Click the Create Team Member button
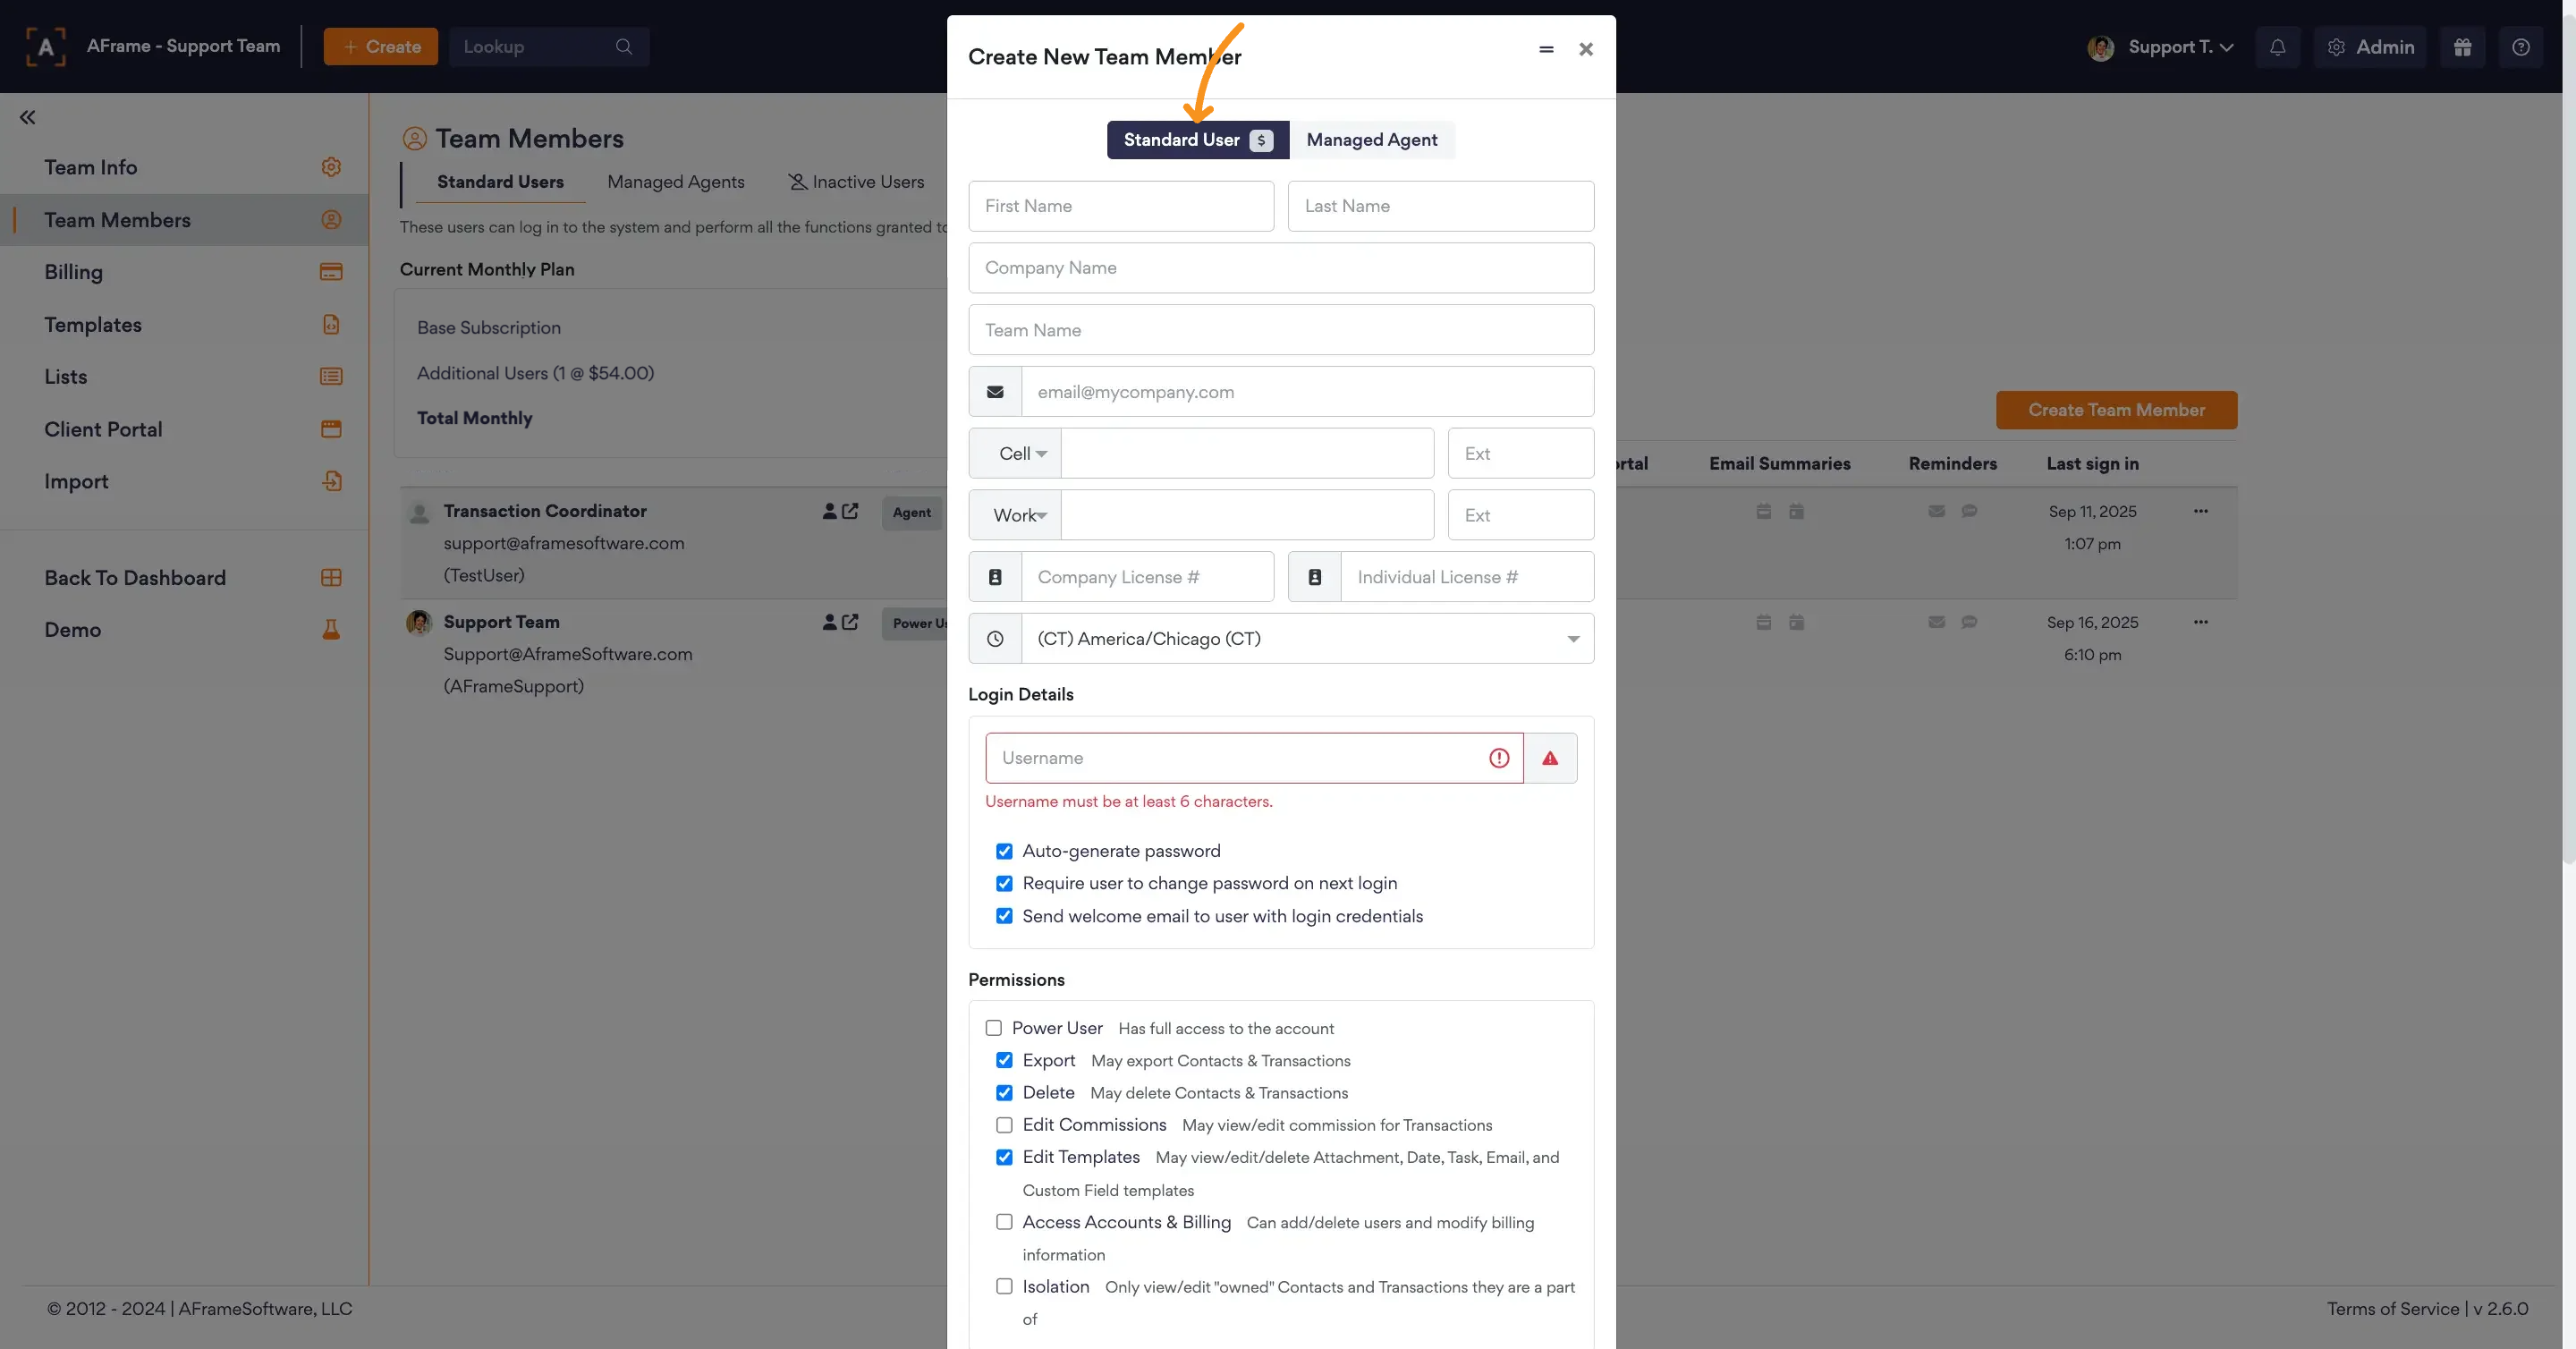The width and height of the screenshot is (2576, 1349). pyautogui.click(x=2116, y=410)
